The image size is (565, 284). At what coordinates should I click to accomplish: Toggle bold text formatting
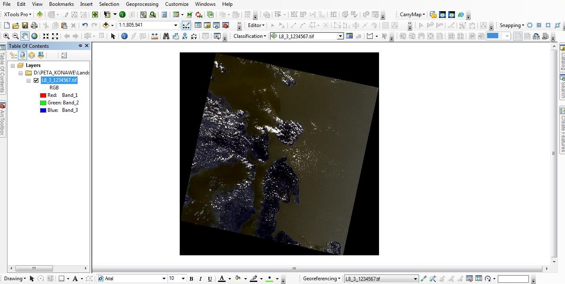[x=191, y=279]
